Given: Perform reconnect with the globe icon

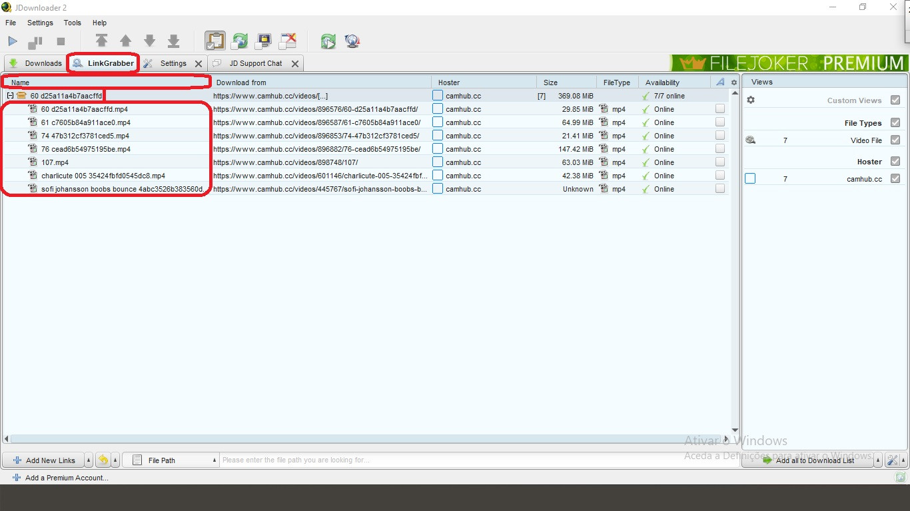Looking at the screenshot, I should pyautogui.click(x=352, y=41).
